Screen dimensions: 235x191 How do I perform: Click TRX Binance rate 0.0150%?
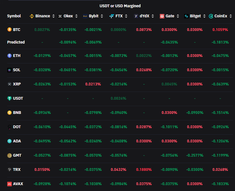pyautogui.click(x=42, y=169)
